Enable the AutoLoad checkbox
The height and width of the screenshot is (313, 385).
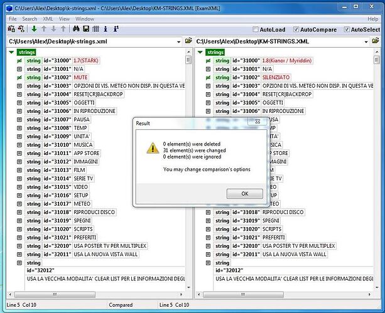256,29
